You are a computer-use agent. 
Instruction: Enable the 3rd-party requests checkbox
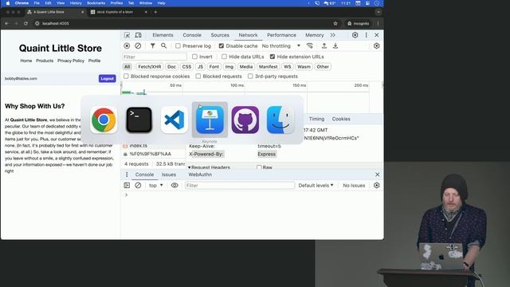(x=250, y=77)
